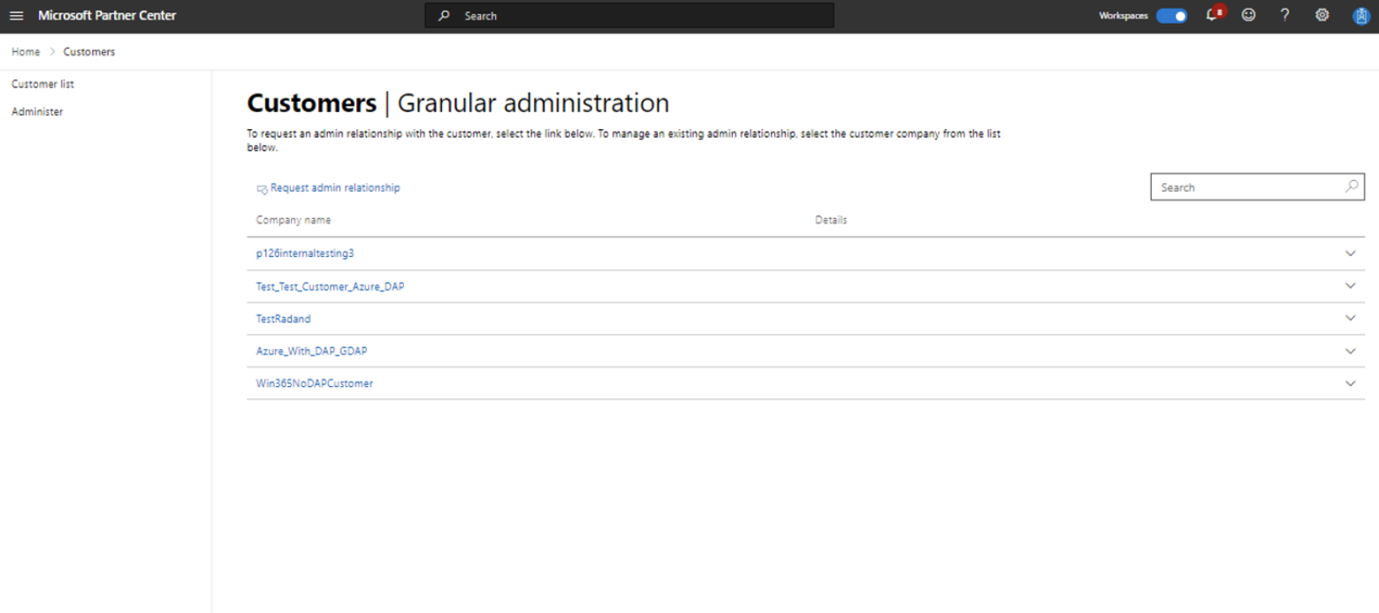Click the customer list Search field
The width and height of the screenshot is (1379, 613).
pos(1238,186)
